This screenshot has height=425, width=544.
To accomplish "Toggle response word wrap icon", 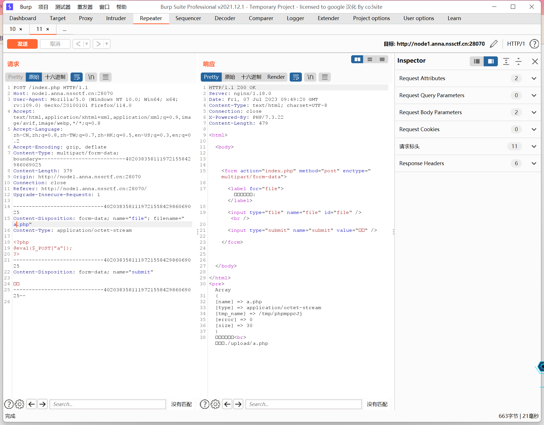I will 296,77.
